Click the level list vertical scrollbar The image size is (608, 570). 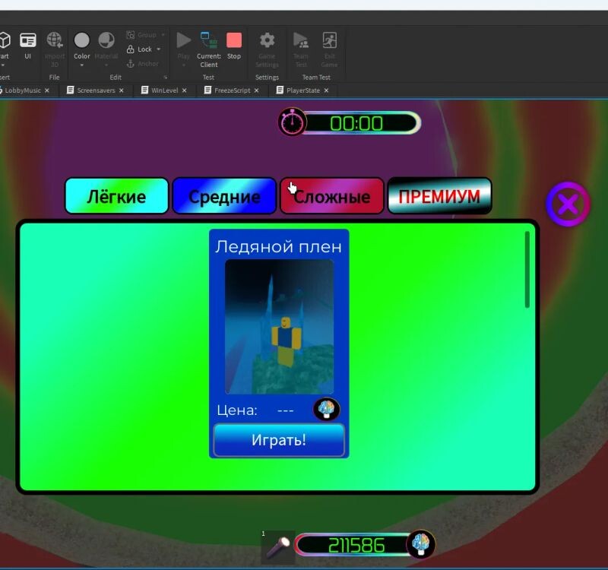click(x=527, y=271)
